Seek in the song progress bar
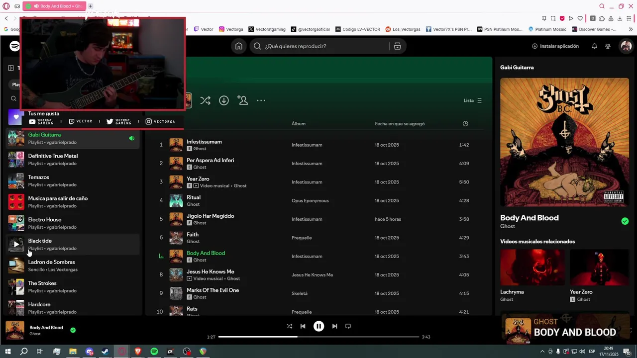Screen dimensions: 637x358 coord(318,337)
